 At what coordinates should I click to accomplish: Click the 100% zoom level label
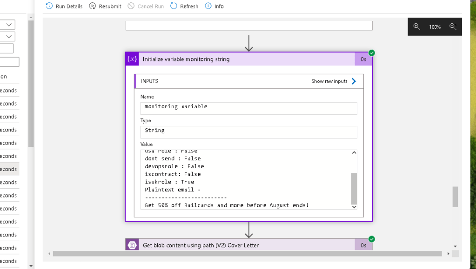[435, 27]
